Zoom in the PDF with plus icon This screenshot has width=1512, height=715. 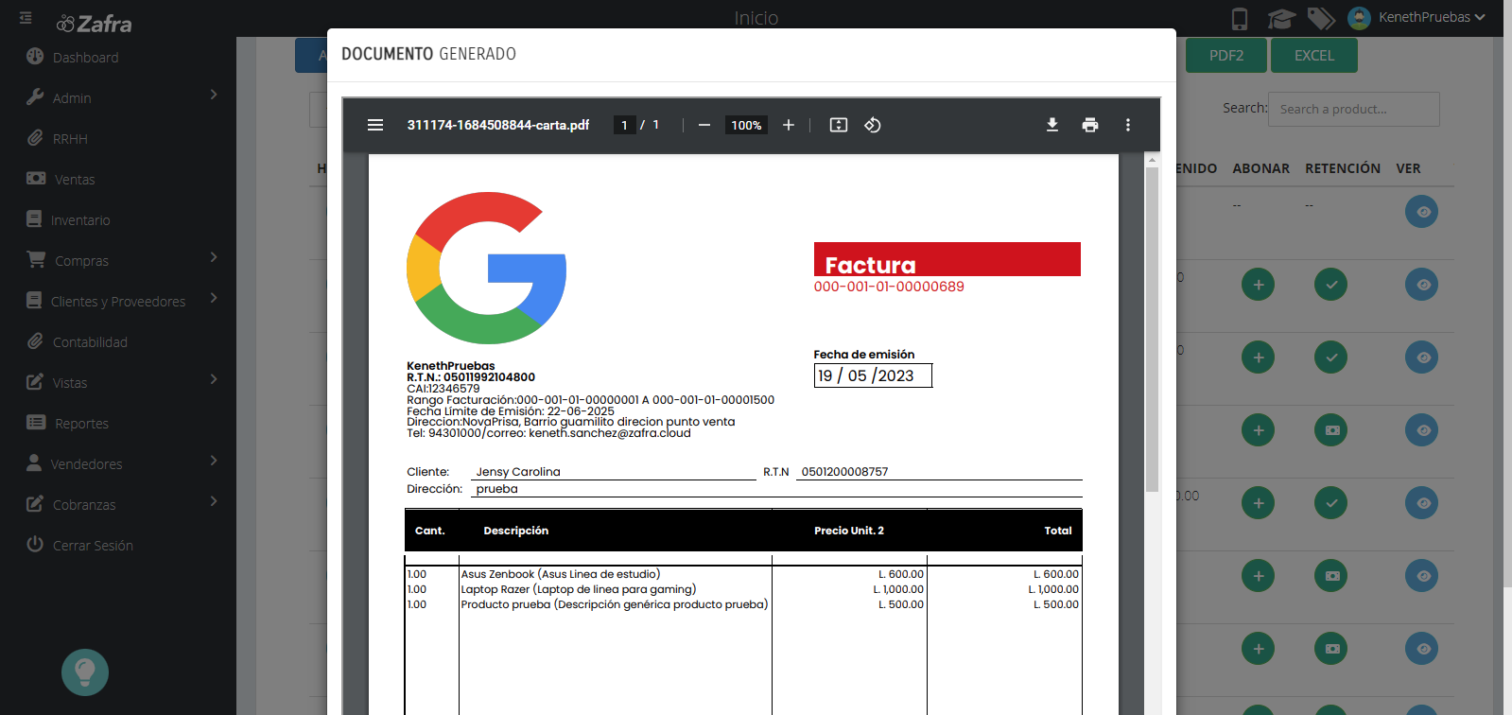789,125
